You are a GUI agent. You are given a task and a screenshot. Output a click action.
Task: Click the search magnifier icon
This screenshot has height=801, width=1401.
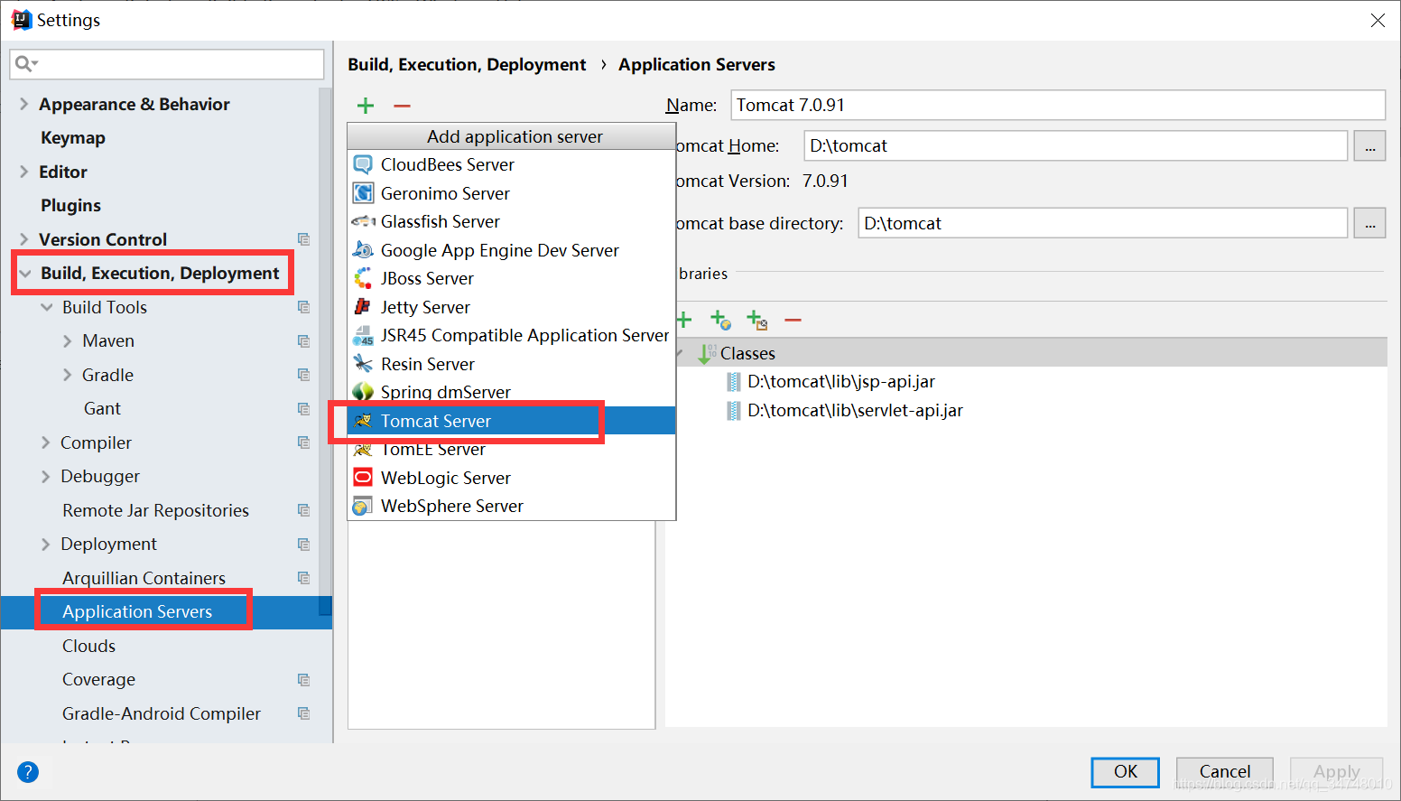tap(26, 63)
